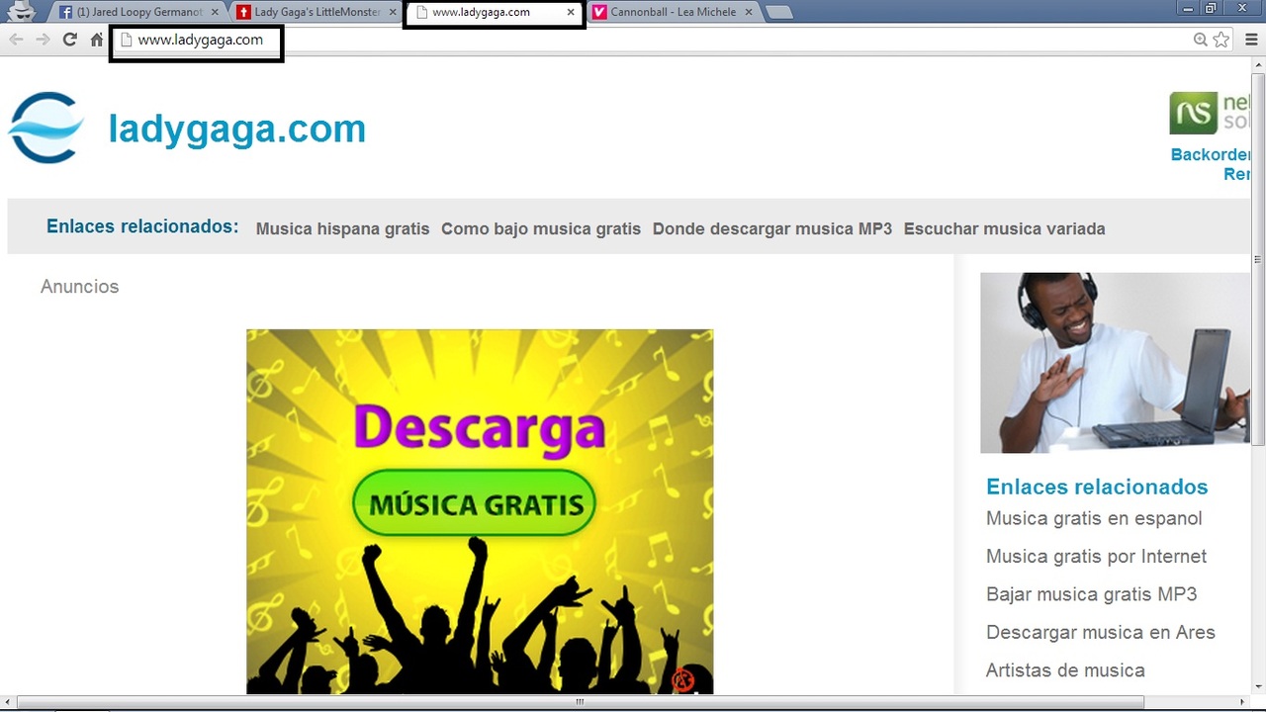The image size is (1266, 712).
Task: Click the ladygaga.com site title
Action: [237, 129]
